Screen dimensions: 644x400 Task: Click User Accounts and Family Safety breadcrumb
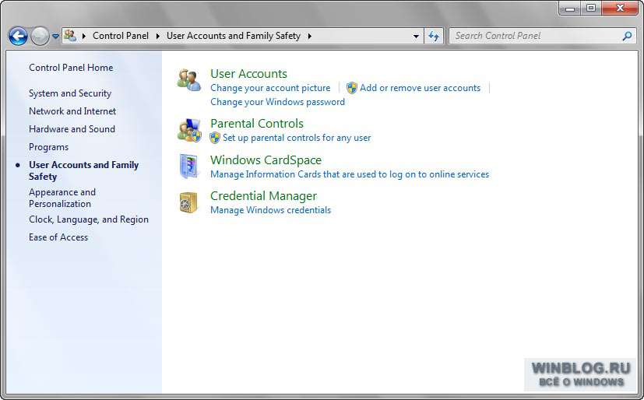click(x=234, y=36)
